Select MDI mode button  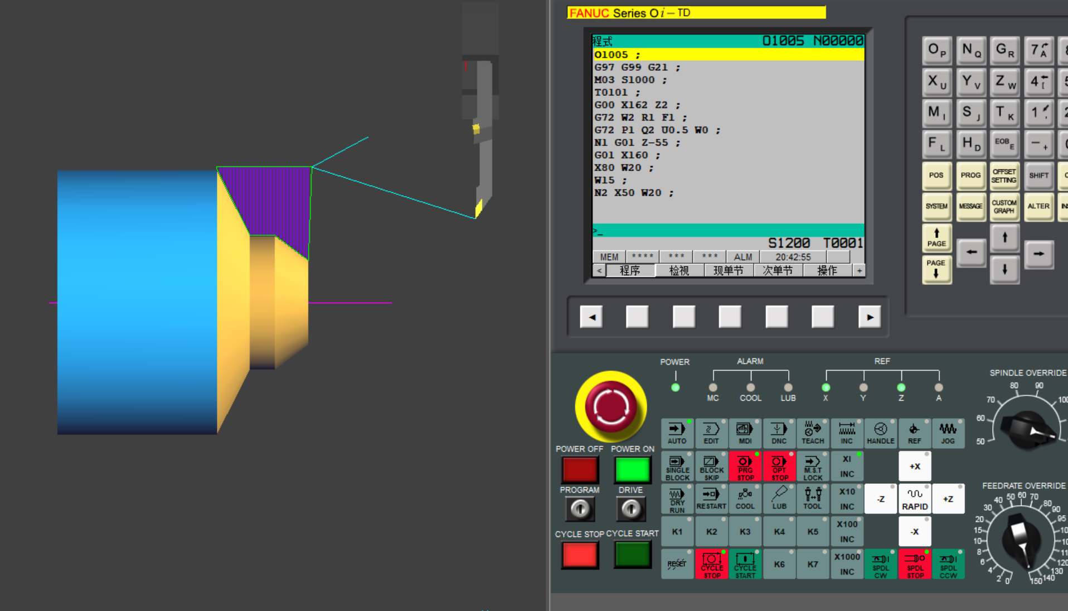point(745,433)
